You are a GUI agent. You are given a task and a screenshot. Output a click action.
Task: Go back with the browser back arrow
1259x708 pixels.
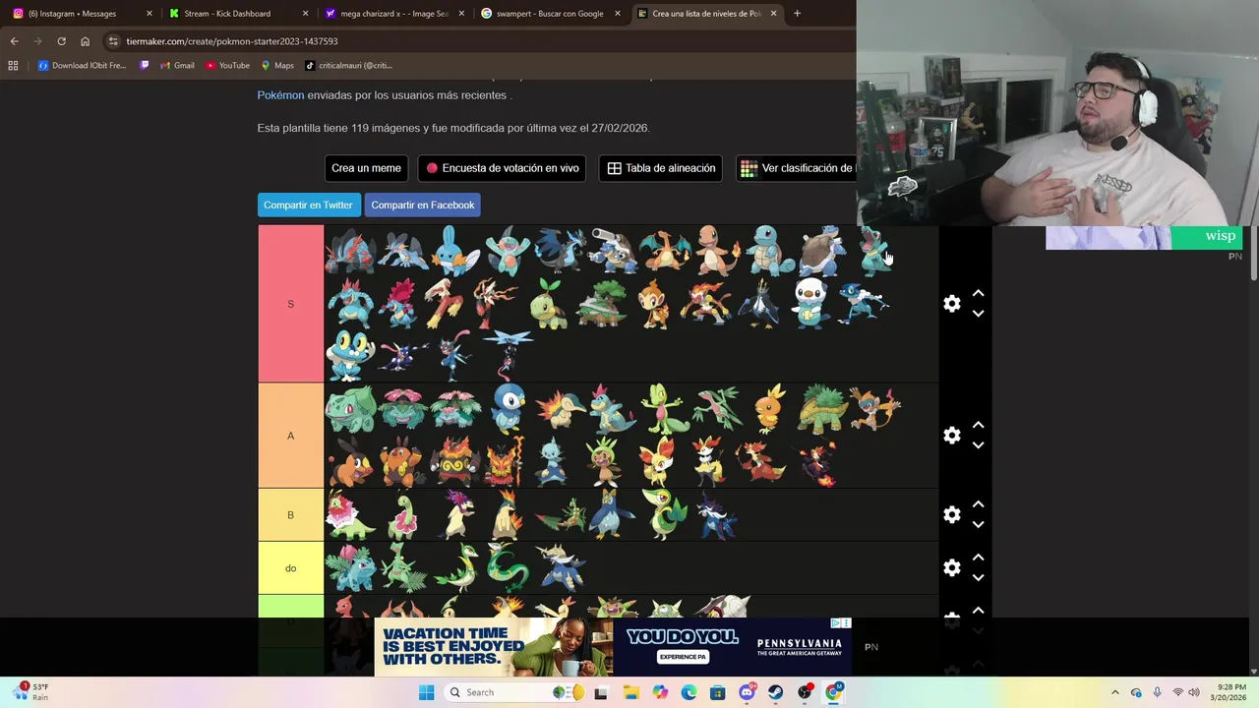[14, 41]
